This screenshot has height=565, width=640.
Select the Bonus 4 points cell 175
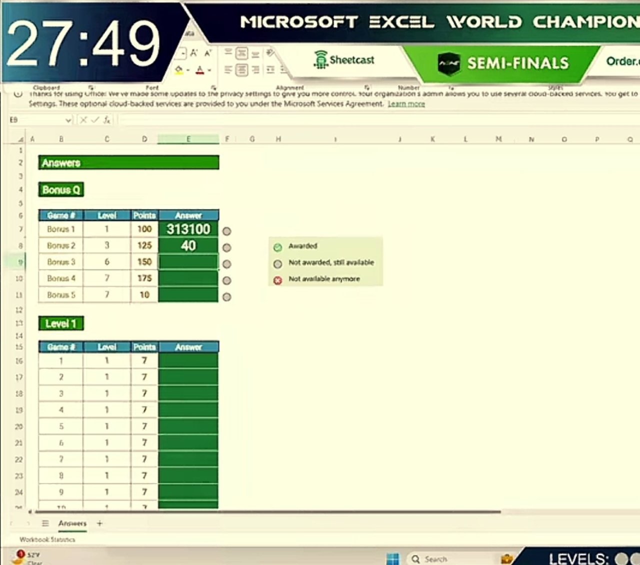pyautogui.click(x=144, y=278)
